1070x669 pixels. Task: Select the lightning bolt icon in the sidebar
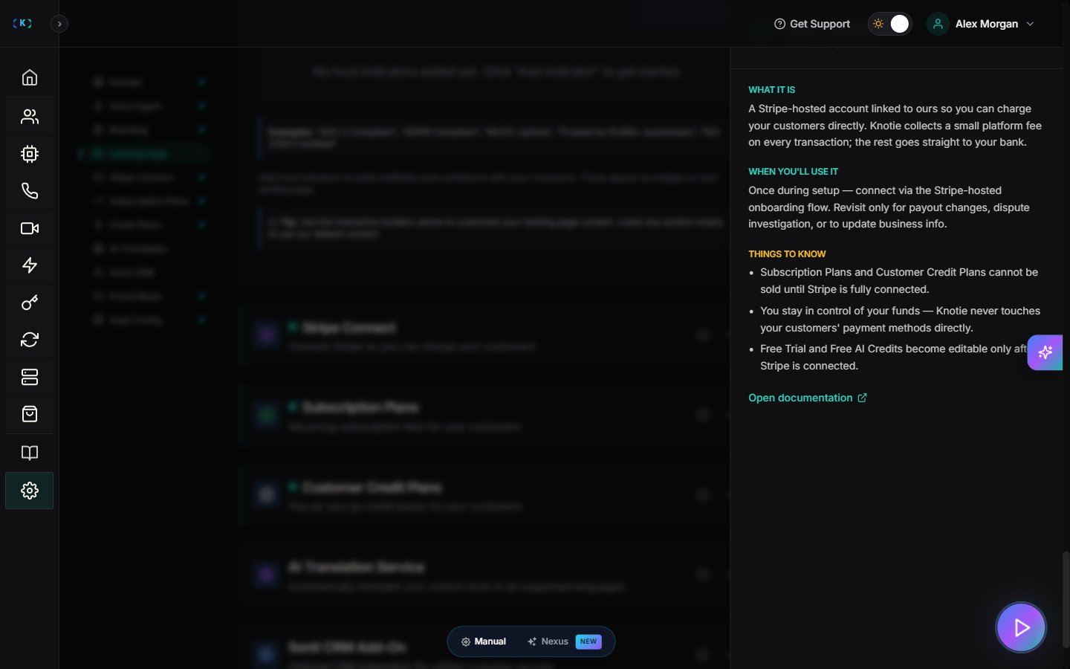tap(30, 265)
